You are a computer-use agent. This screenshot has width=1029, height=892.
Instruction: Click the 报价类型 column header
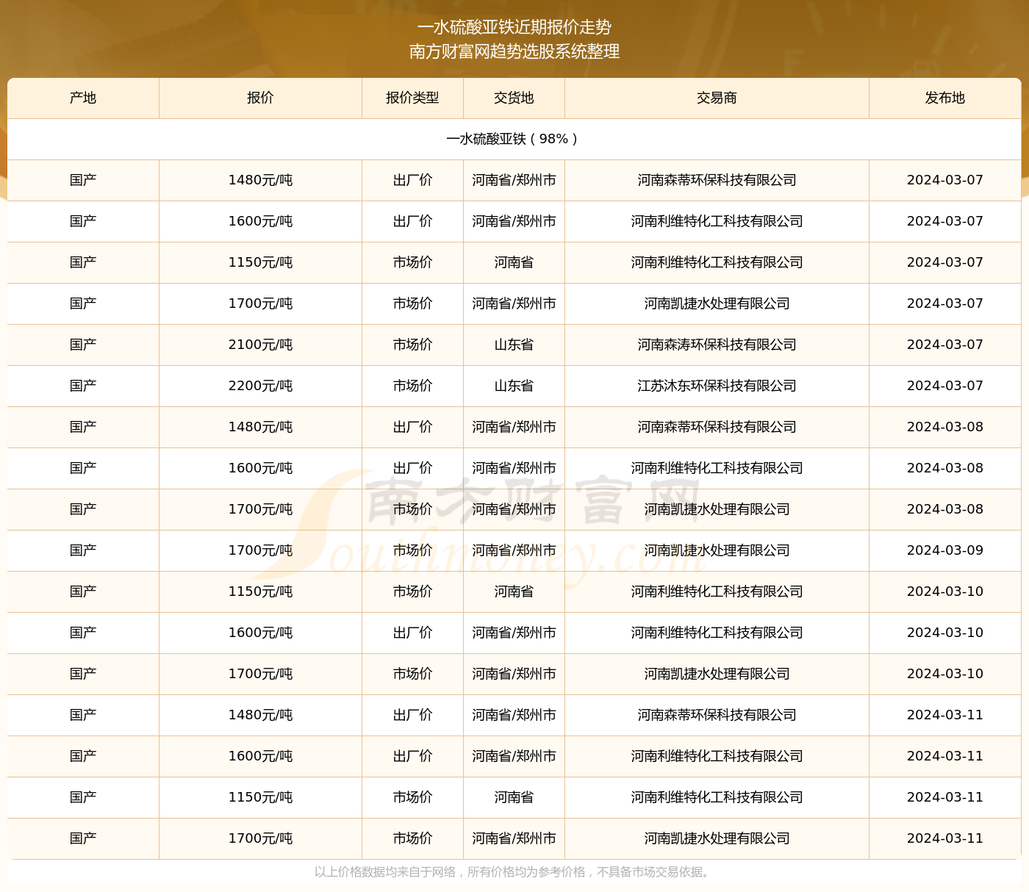(x=412, y=98)
